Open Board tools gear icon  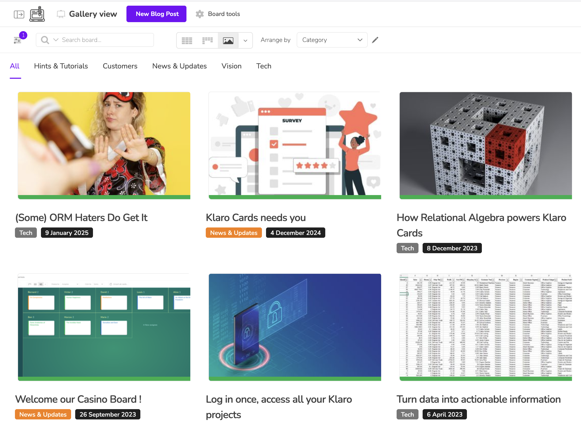pyautogui.click(x=200, y=14)
